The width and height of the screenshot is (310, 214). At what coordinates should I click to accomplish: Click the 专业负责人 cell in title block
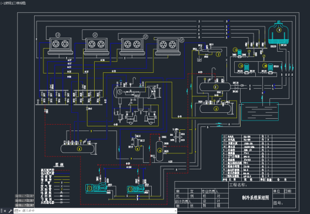click(210, 191)
